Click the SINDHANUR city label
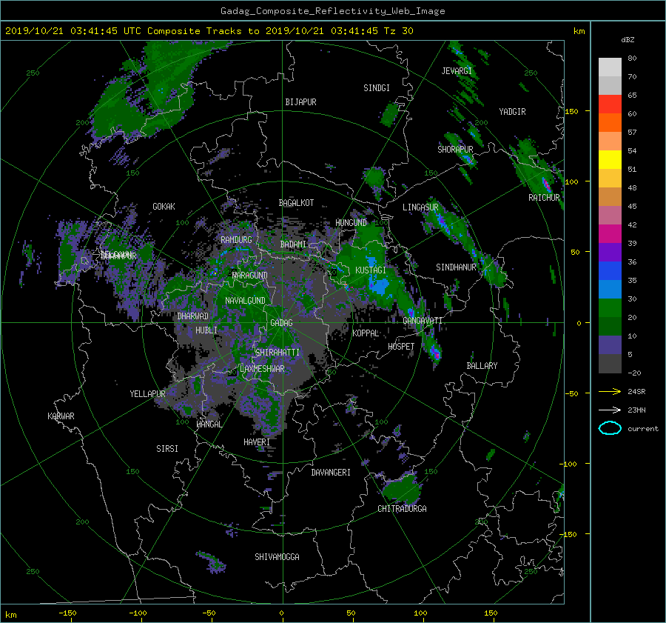666x623 pixels. [x=456, y=267]
